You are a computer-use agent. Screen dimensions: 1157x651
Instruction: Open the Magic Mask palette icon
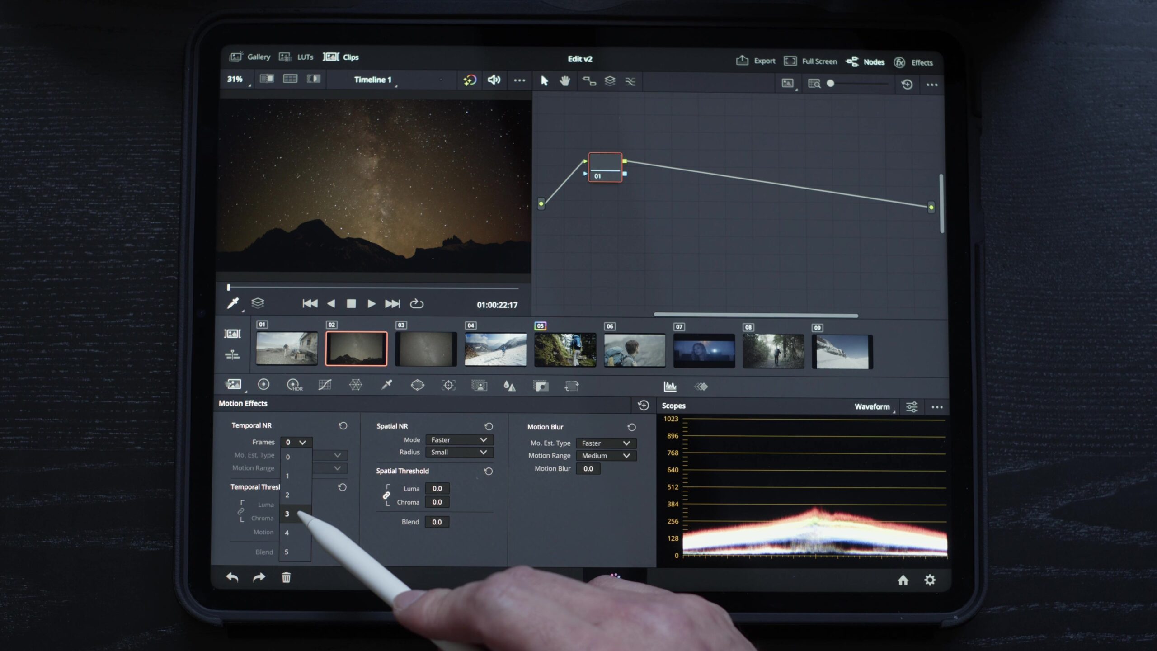[479, 386]
